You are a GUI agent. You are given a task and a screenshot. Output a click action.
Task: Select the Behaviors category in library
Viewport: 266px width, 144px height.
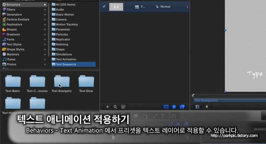pyautogui.click(x=24, y=4)
